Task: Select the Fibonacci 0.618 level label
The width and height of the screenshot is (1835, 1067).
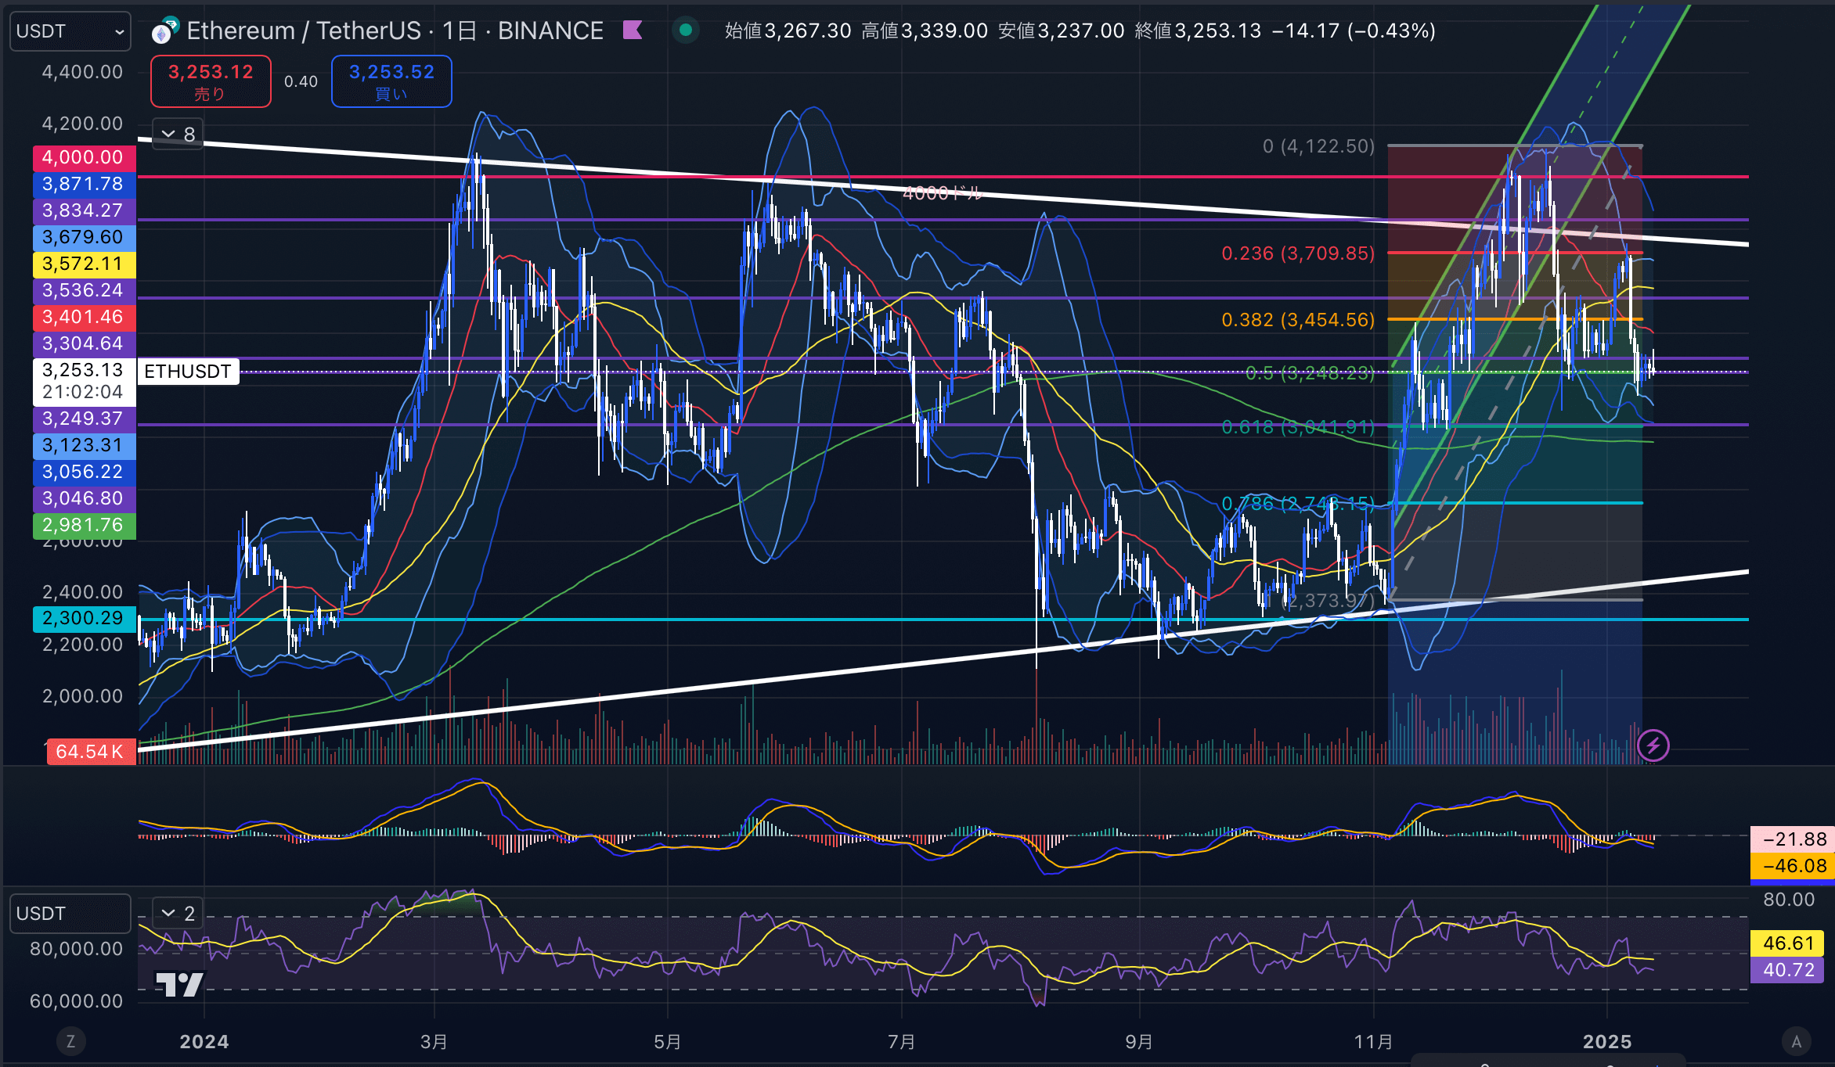Action: [1298, 427]
